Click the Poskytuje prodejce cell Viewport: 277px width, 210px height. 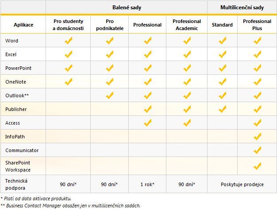pos(242,184)
